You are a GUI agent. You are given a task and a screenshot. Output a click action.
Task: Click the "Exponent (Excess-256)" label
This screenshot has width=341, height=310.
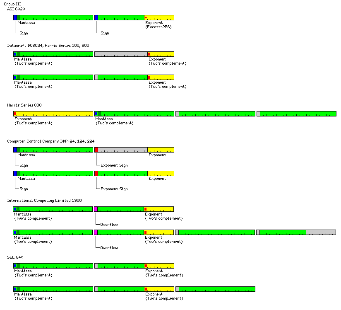click(x=158, y=25)
